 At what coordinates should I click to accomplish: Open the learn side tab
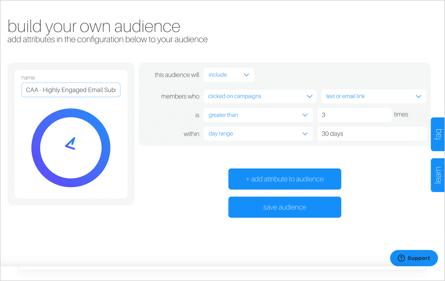pyautogui.click(x=438, y=175)
